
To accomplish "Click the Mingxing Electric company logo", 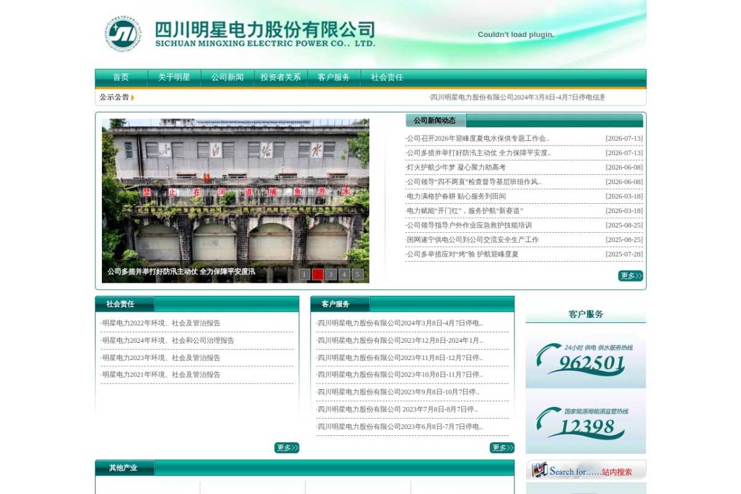I will (x=240, y=34).
